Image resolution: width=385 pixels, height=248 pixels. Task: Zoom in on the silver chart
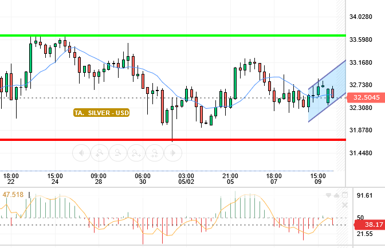click(x=100, y=153)
